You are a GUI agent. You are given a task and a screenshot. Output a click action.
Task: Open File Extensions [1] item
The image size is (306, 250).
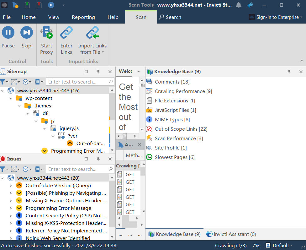coord(175,101)
